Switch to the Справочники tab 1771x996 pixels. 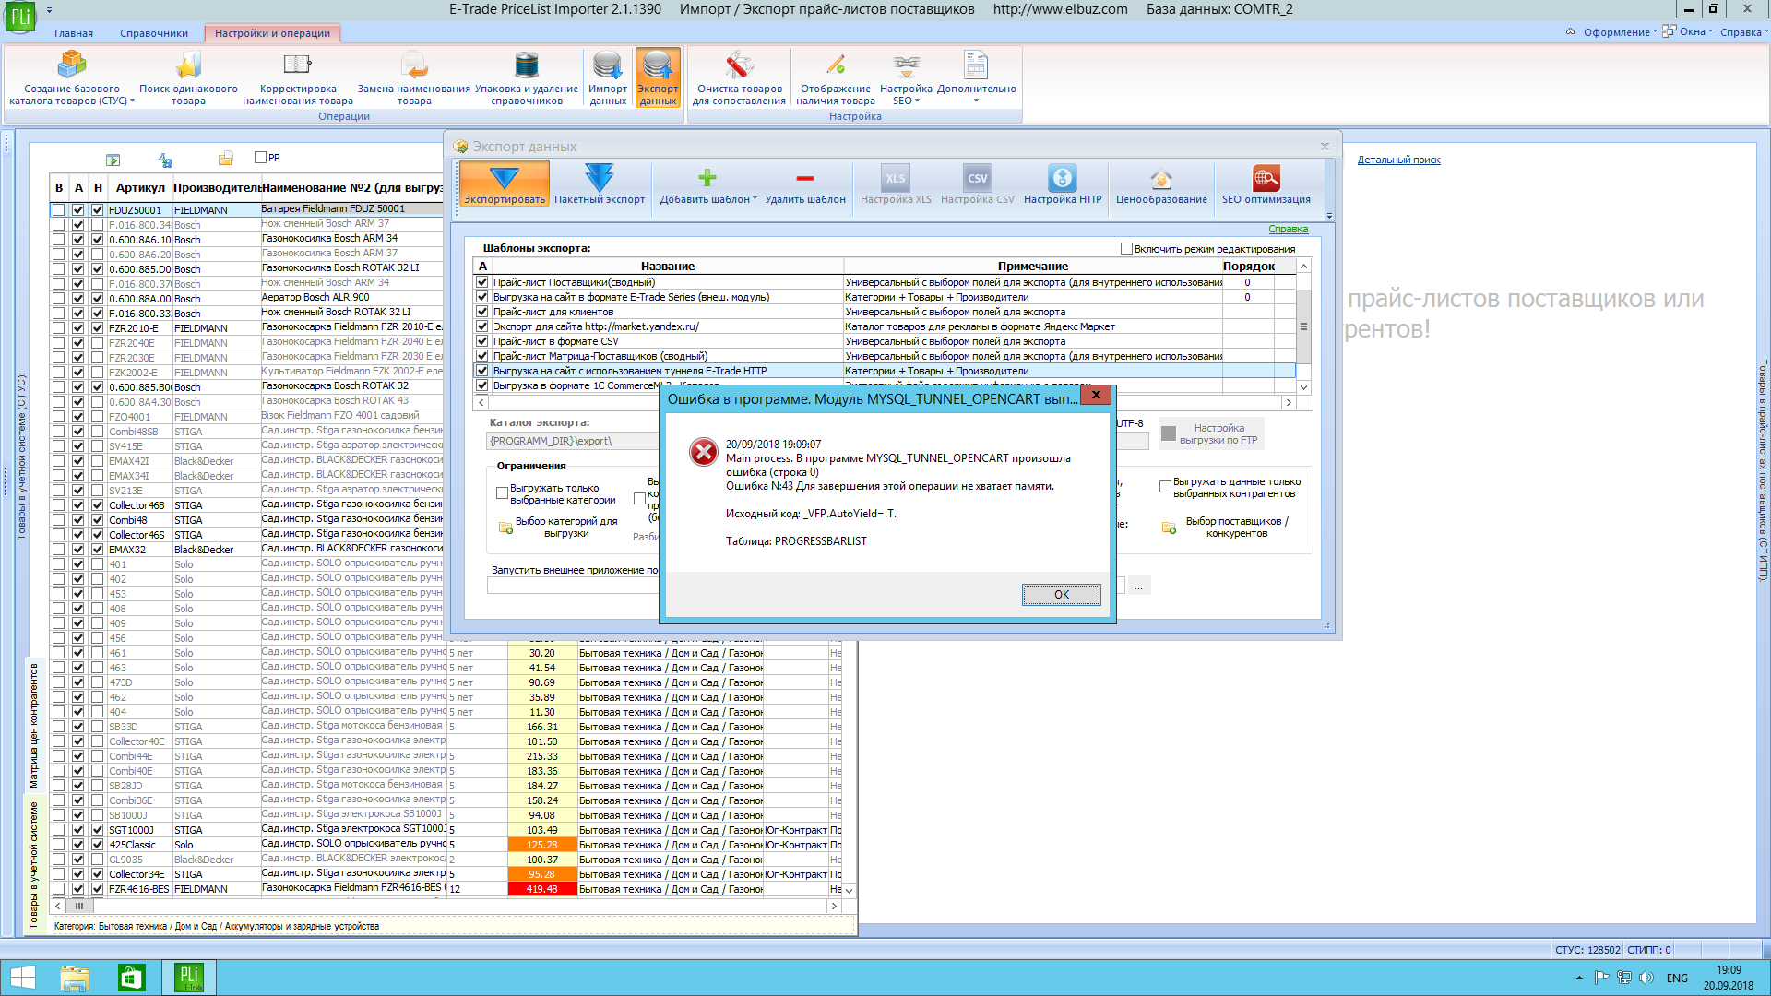pos(154,33)
